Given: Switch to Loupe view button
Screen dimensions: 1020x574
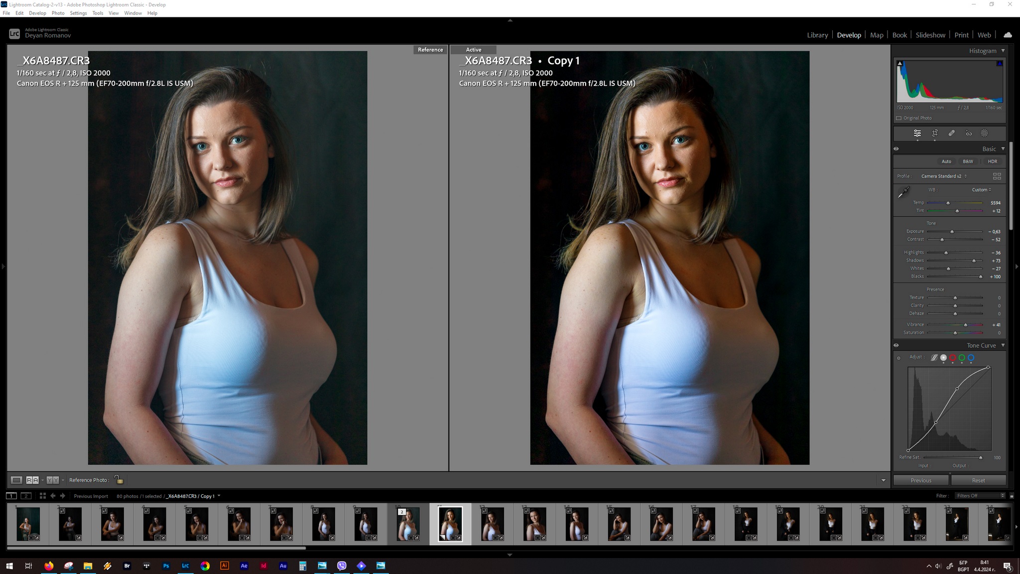Looking at the screenshot, I should click(x=16, y=480).
